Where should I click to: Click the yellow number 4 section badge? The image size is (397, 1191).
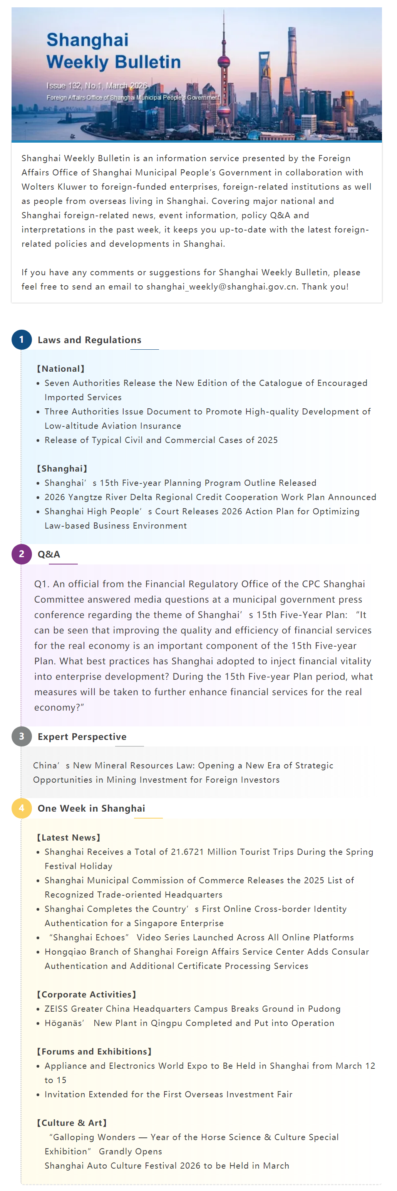(21, 808)
